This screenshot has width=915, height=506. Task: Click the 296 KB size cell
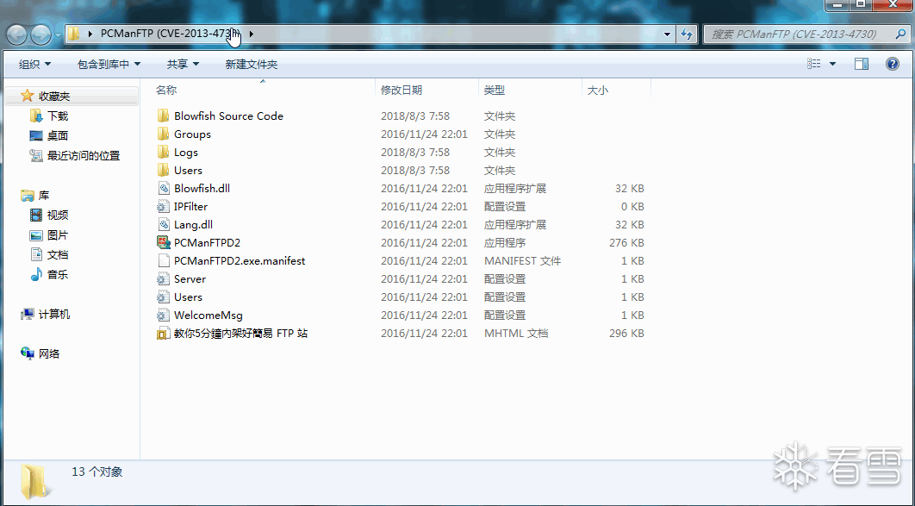pos(626,334)
